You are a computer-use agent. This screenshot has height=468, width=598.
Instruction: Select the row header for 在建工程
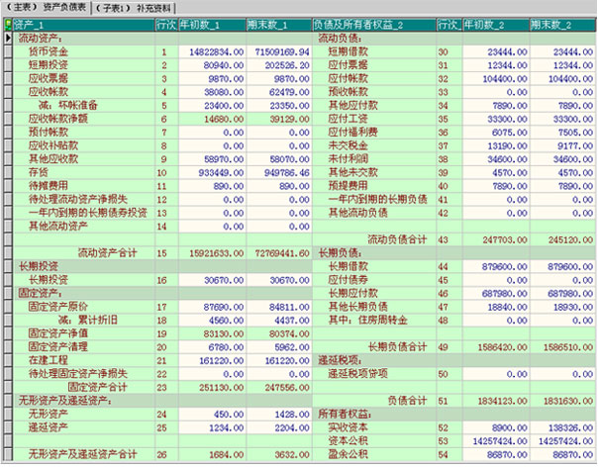pyautogui.click(x=8, y=360)
